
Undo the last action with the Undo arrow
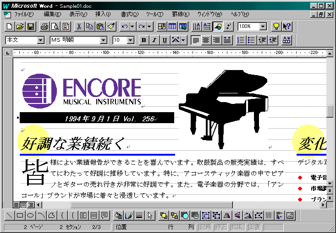[x=125, y=27]
